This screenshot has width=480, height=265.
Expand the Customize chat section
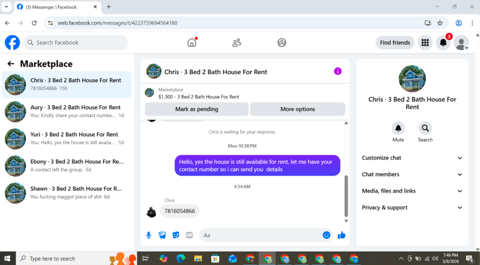[x=412, y=158]
